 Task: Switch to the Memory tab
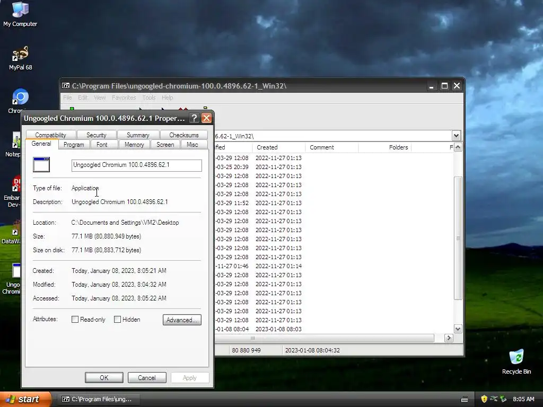click(134, 145)
